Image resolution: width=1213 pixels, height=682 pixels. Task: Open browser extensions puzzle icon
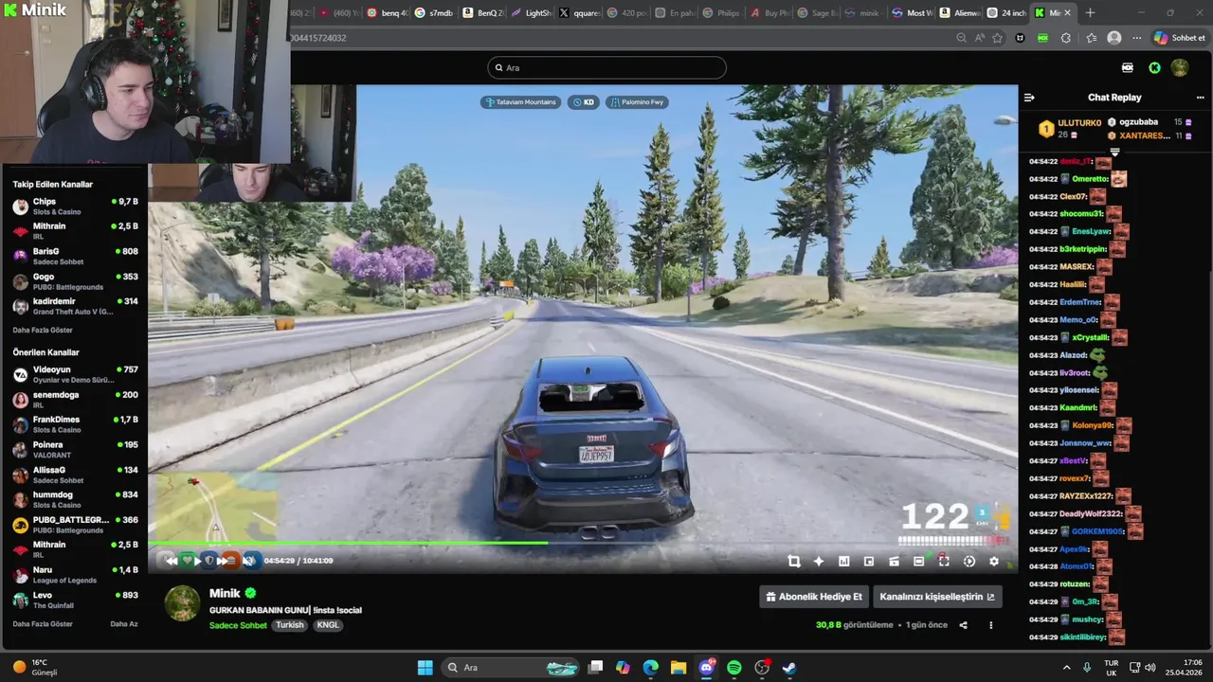pos(1066,38)
